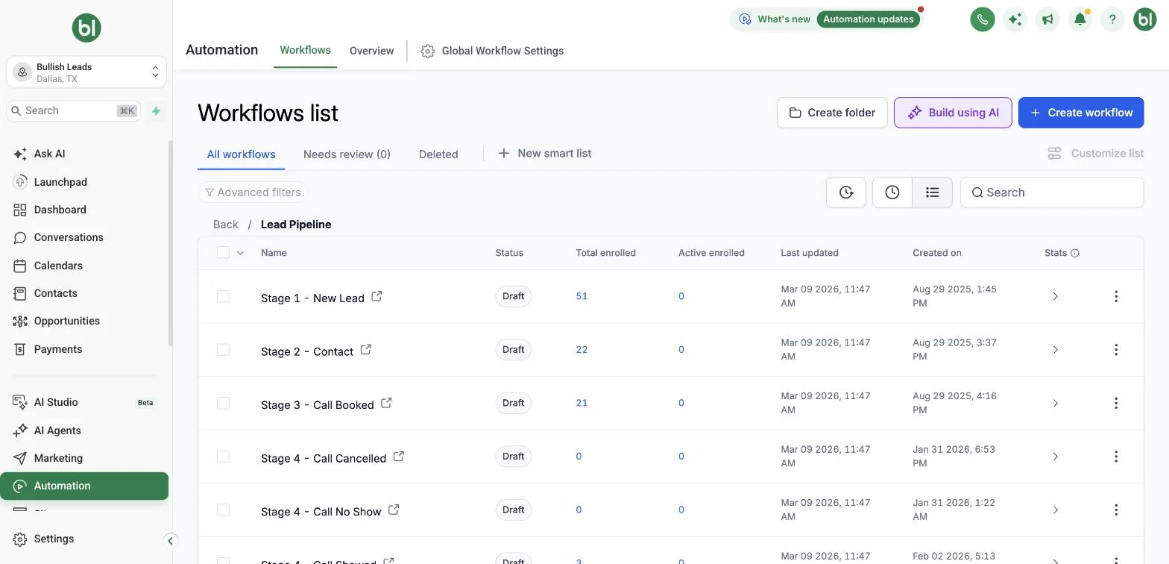This screenshot has width=1169, height=564.
Task: Expand stats for Stage 4 - Call Cancelled
Action: point(1055,456)
